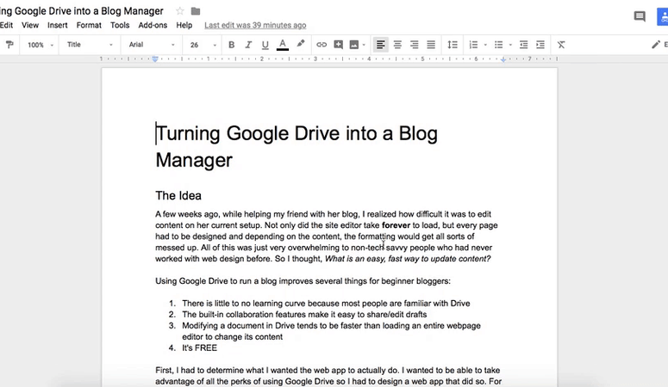Expand numbered list style dropdown arrow
Image resolution: width=668 pixels, height=387 pixels.
click(484, 45)
